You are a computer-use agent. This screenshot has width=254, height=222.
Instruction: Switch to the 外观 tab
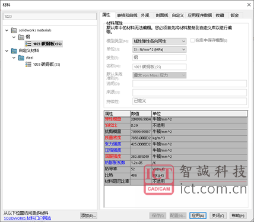(145, 15)
